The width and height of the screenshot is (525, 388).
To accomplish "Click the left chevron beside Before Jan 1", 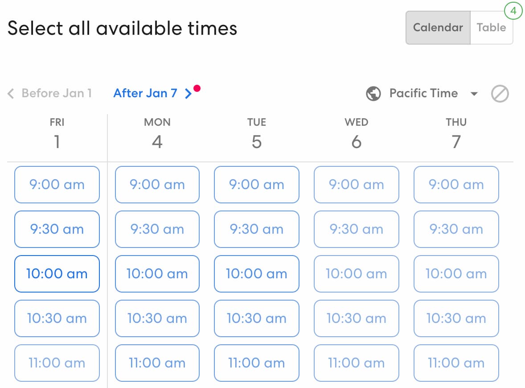I will [11, 94].
